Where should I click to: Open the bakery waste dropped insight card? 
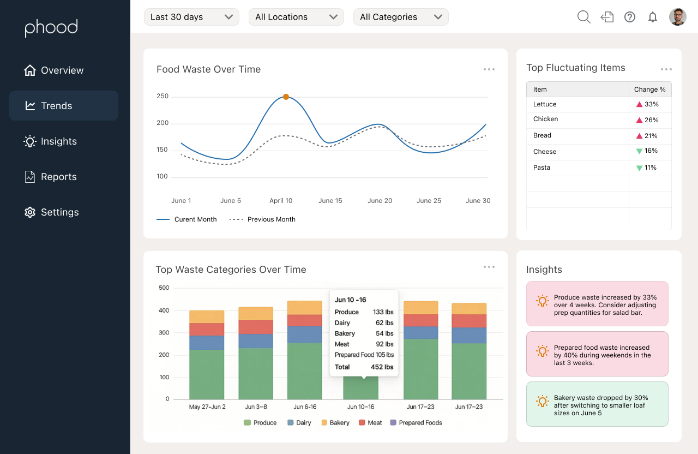point(597,404)
